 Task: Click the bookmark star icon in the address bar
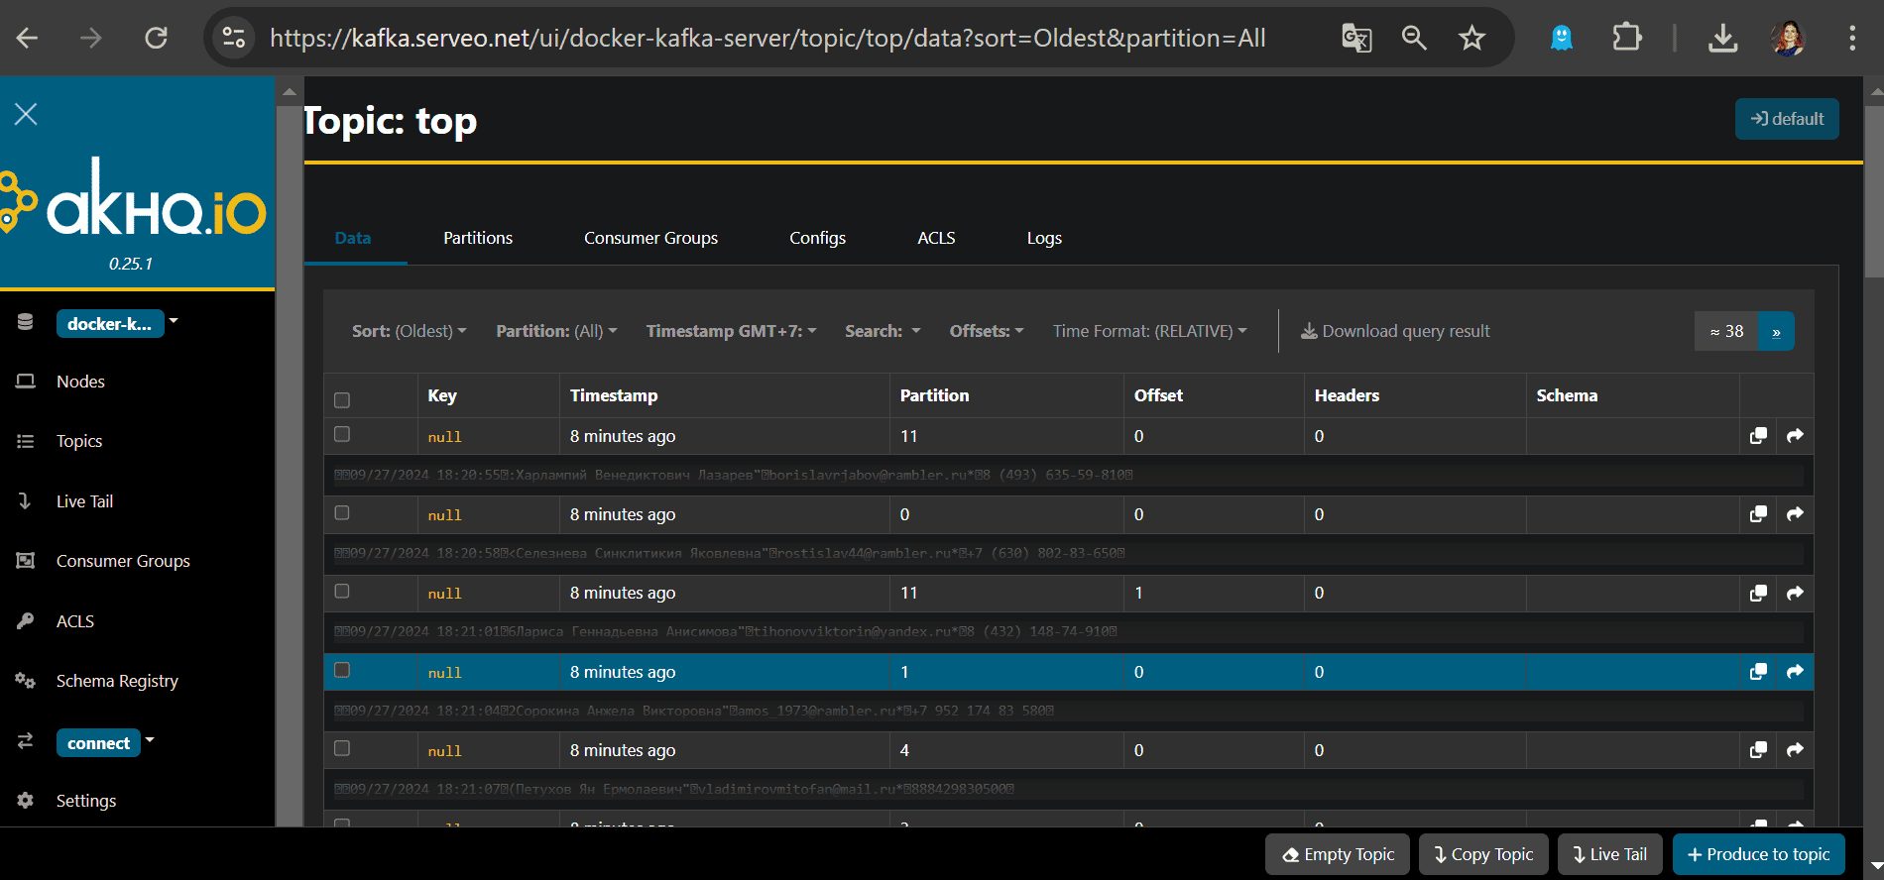1472,39
